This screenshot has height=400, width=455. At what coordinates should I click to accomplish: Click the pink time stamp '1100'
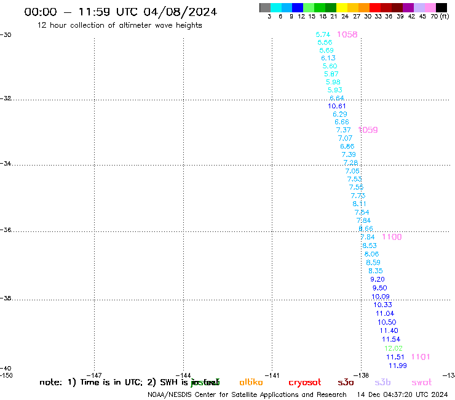(392, 237)
